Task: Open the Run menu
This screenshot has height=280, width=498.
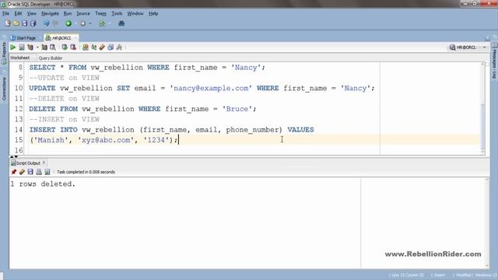Action: 68,13
